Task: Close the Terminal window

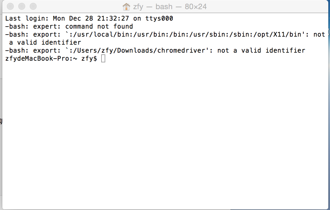Action: (x=10, y=6)
